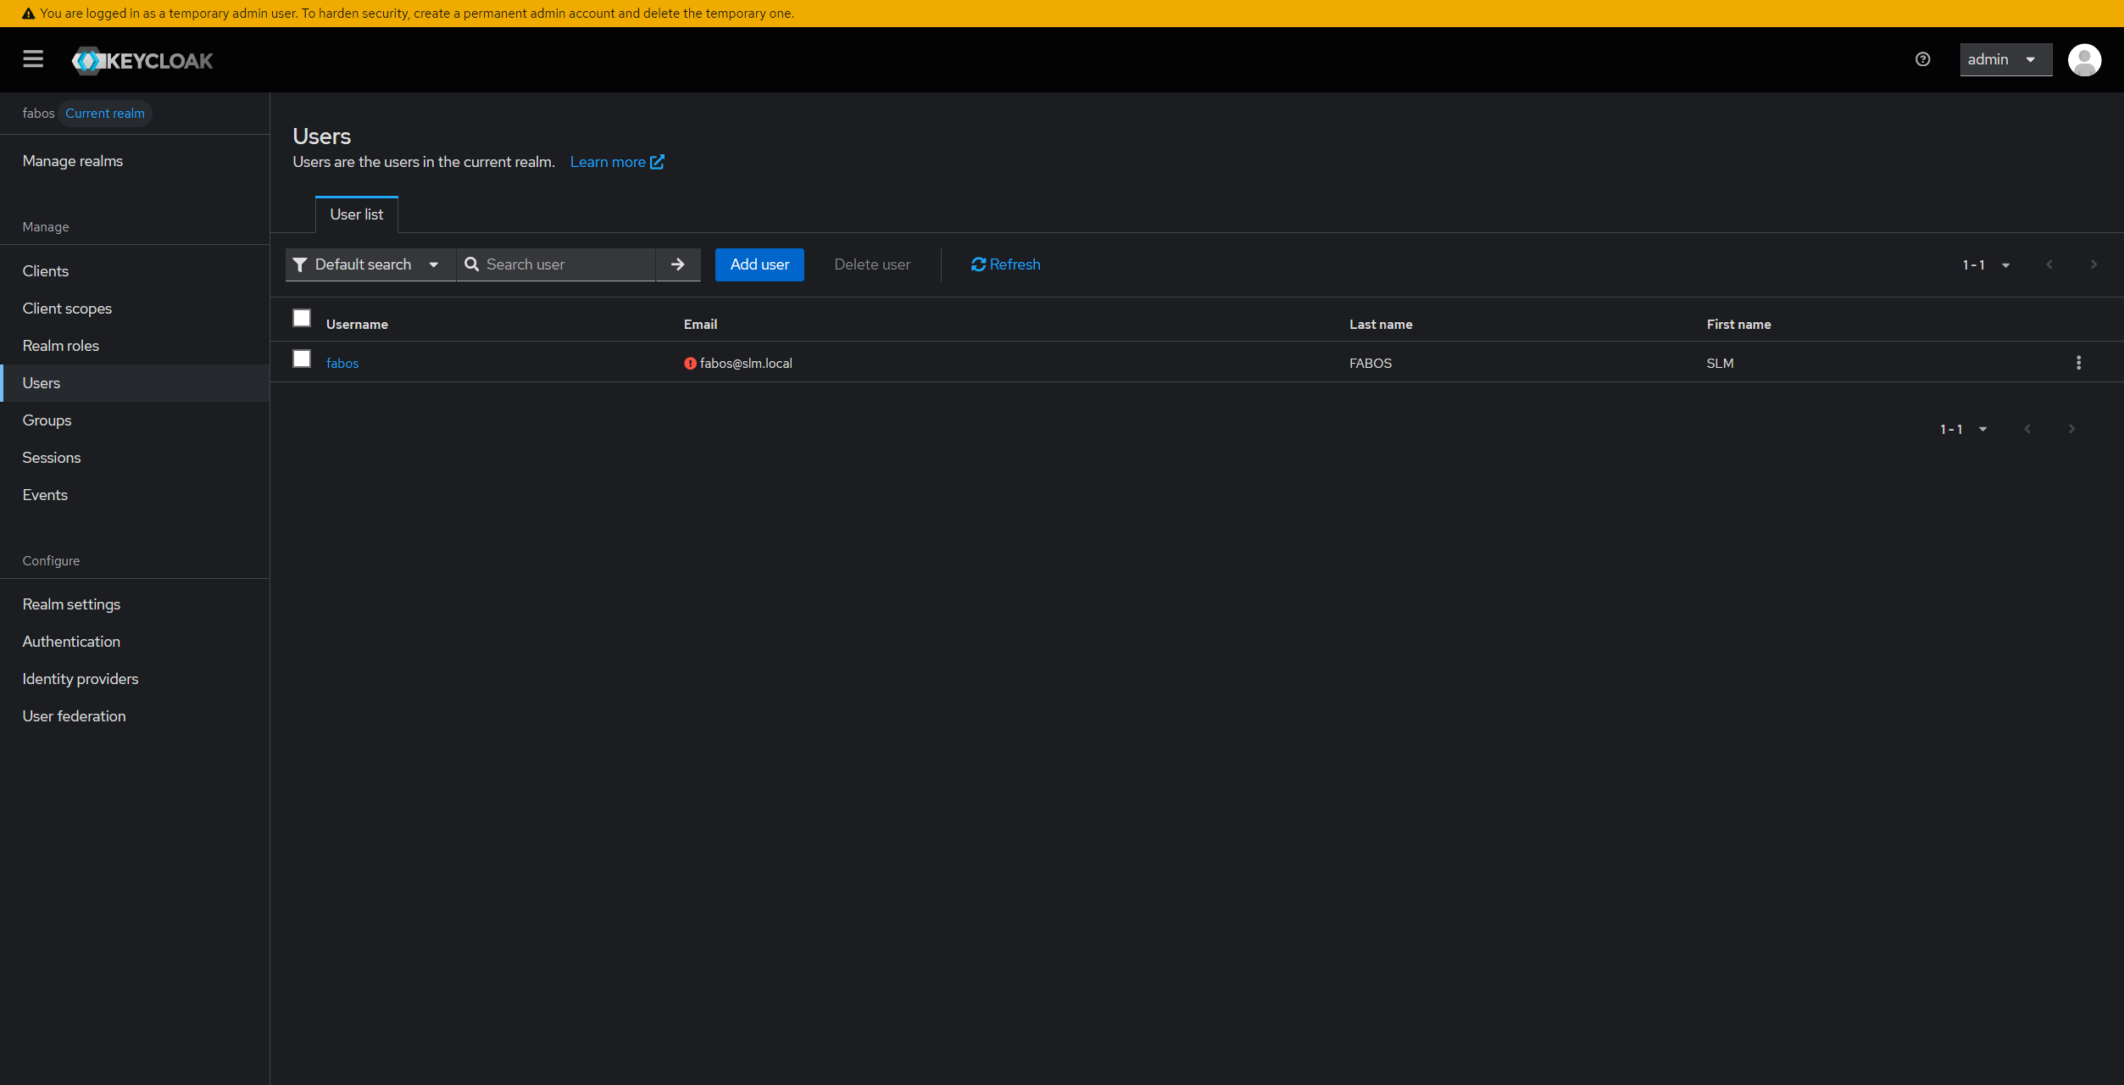Switch to the User list tab

point(356,214)
